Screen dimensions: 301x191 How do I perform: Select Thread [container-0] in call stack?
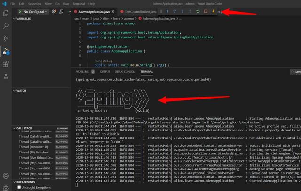(x=33, y=147)
